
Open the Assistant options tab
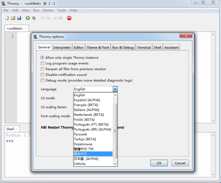tap(172, 47)
